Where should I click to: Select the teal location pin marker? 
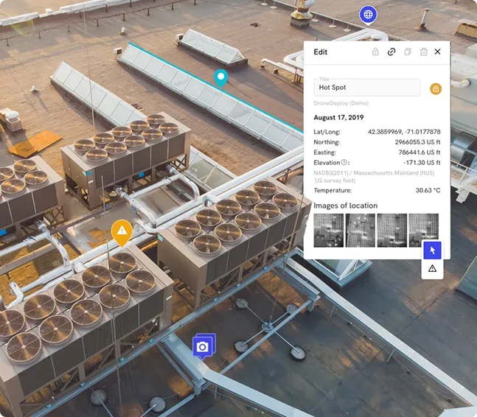point(221,78)
